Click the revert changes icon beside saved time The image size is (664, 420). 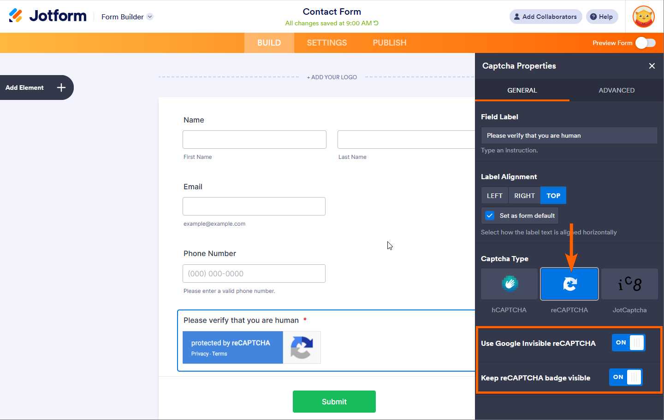[x=376, y=23]
